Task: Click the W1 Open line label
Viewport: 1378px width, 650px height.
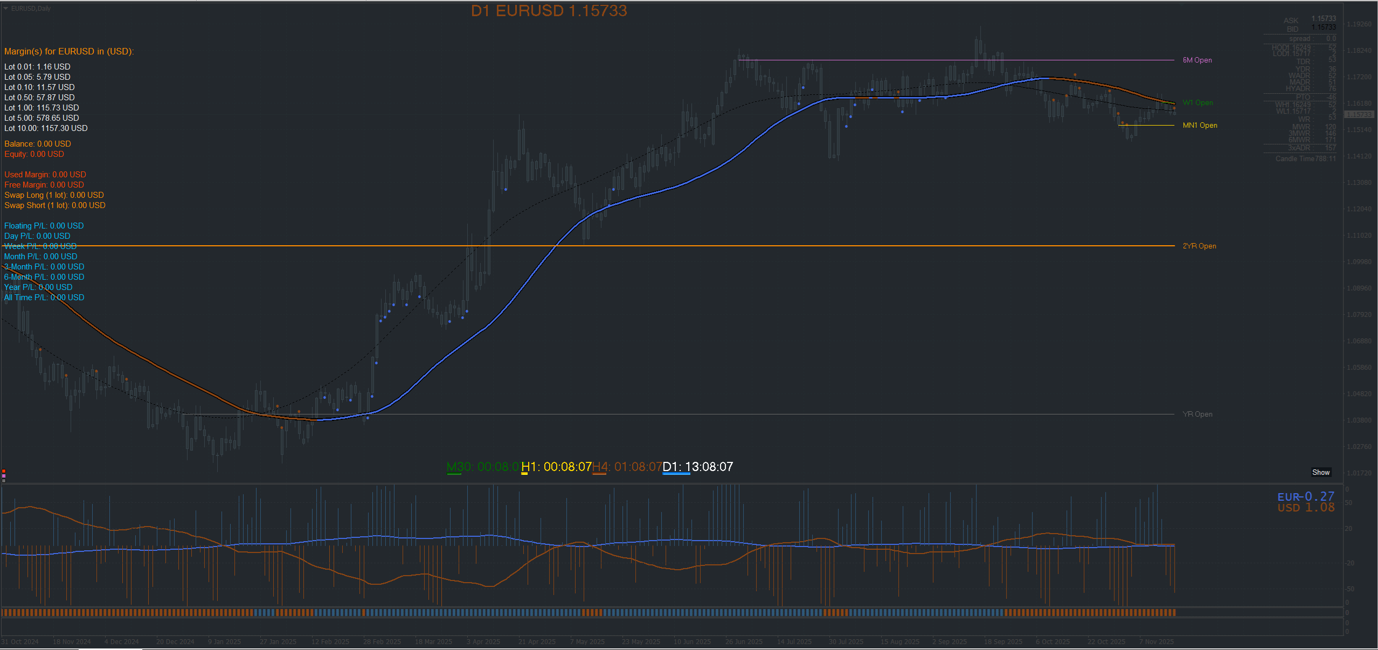Action: coord(1197,102)
